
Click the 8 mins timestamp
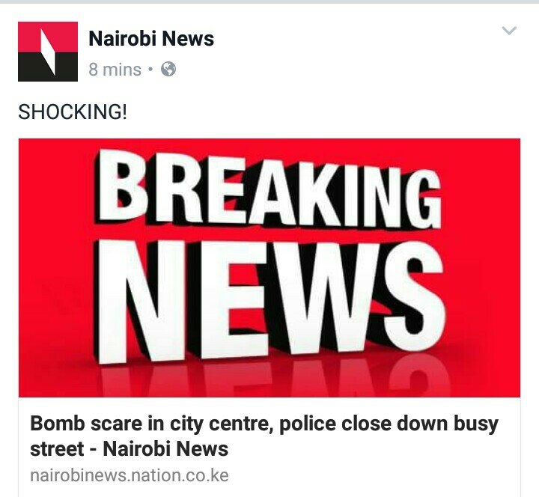tap(115, 70)
